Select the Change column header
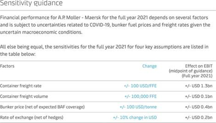Viewport: 216px width, 123px height. click(150, 66)
